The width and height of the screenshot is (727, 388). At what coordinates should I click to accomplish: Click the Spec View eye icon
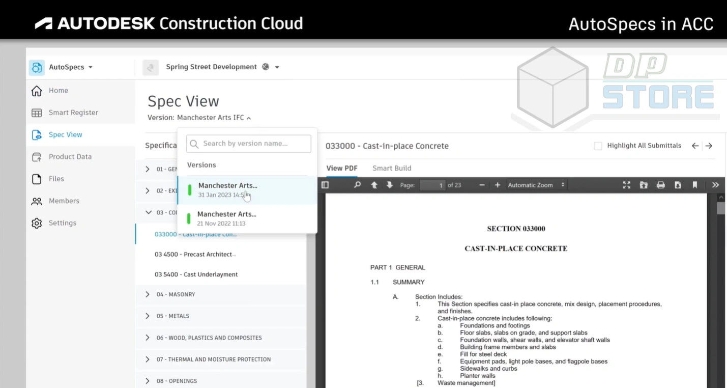point(37,135)
